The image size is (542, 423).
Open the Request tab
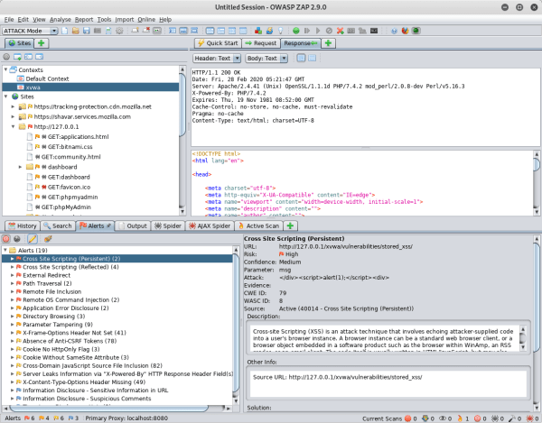pos(261,43)
